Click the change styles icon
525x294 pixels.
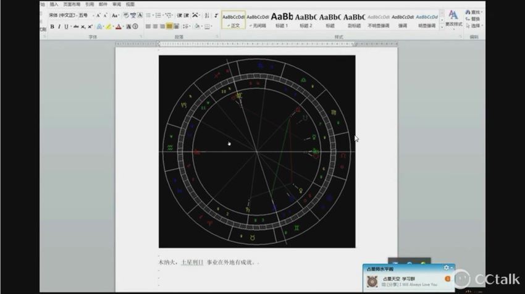click(x=453, y=18)
